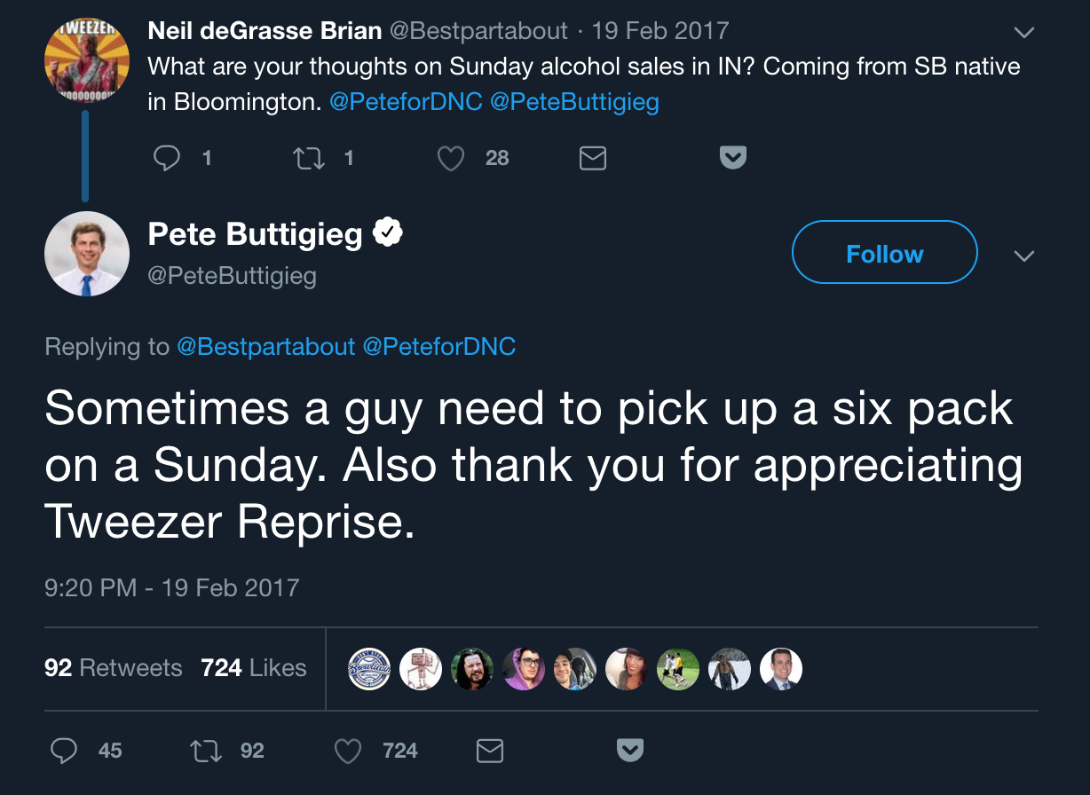This screenshot has width=1090, height=795.
Task: Like Neil deGrasse Brian's tweet
Action: [x=452, y=158]
